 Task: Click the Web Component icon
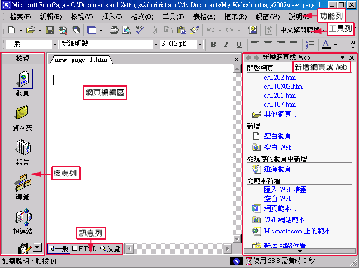[x=252, y=30]
